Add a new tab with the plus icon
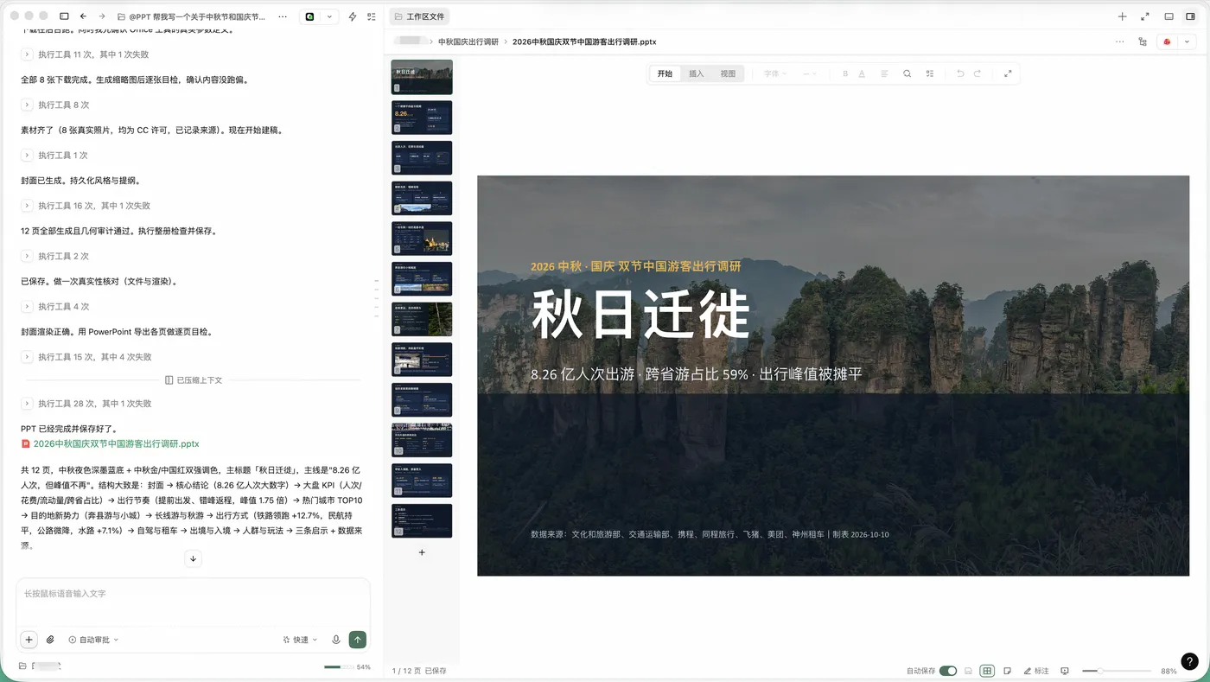The width and height of the screenshot is (1210, 682). click(1122, 16)
